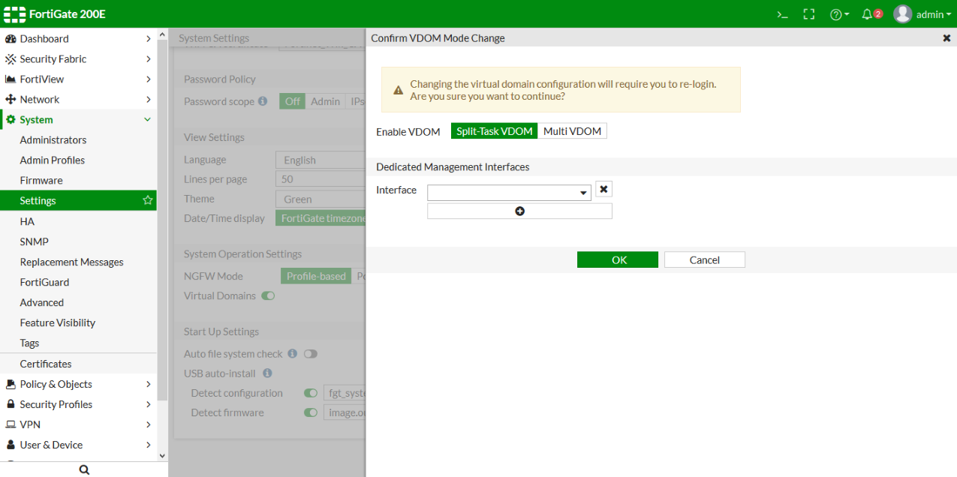Navigate to the Administrators menu item
This screenshot has height=477, width=957.
53,139
